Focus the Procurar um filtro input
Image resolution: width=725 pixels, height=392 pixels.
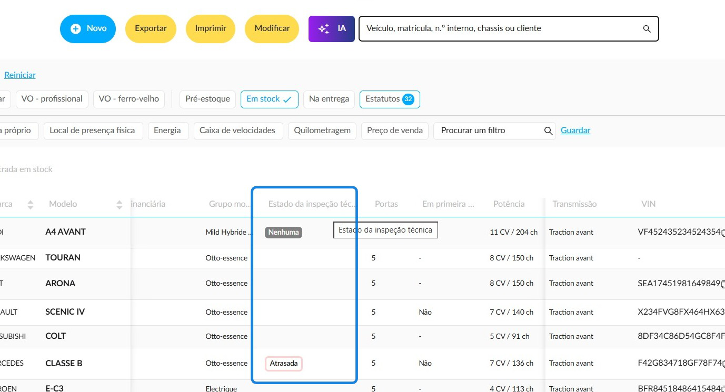pyautogui.click(x=494, y=131)
